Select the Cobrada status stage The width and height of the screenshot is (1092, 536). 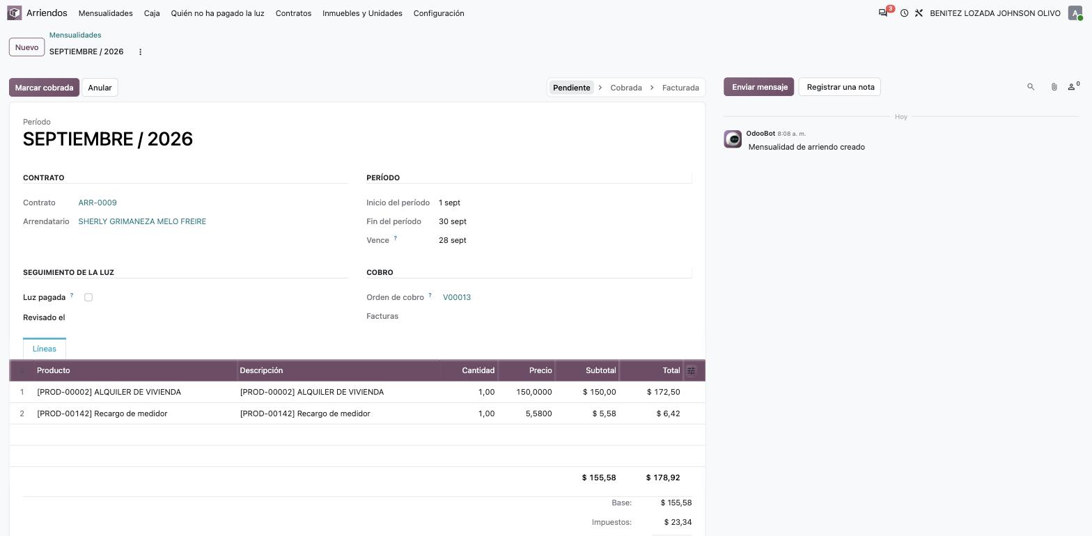pos(626,88)
